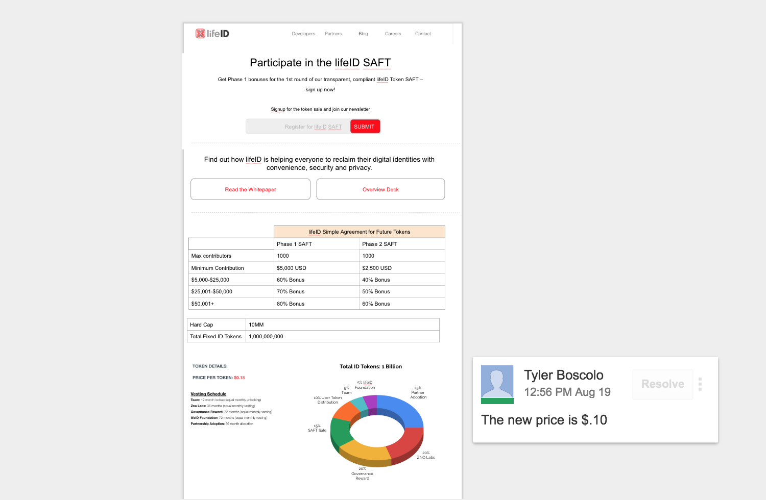Click the '70% Bonus' cell
Image resolution: width=766 pixels, height=500 pixels.
[317, 291]
